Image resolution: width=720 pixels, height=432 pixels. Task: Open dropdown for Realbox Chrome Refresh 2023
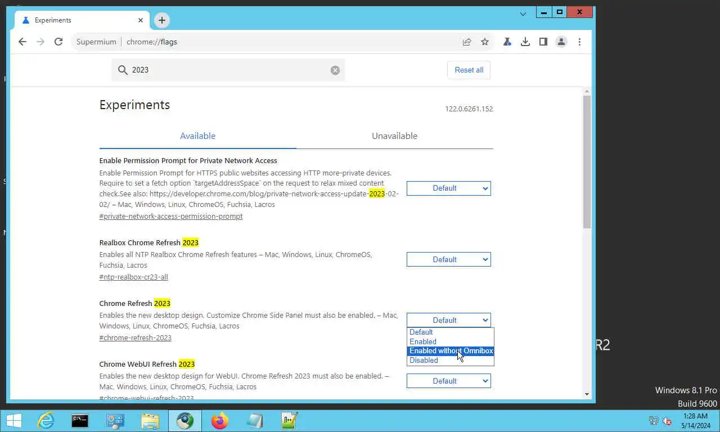(449, 259)
